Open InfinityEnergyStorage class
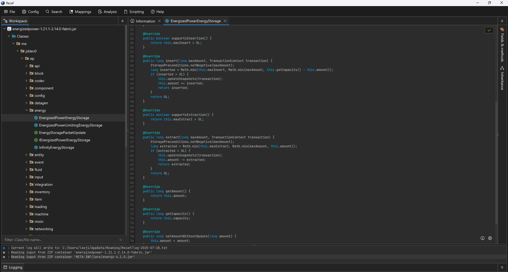 click(57, 147)
